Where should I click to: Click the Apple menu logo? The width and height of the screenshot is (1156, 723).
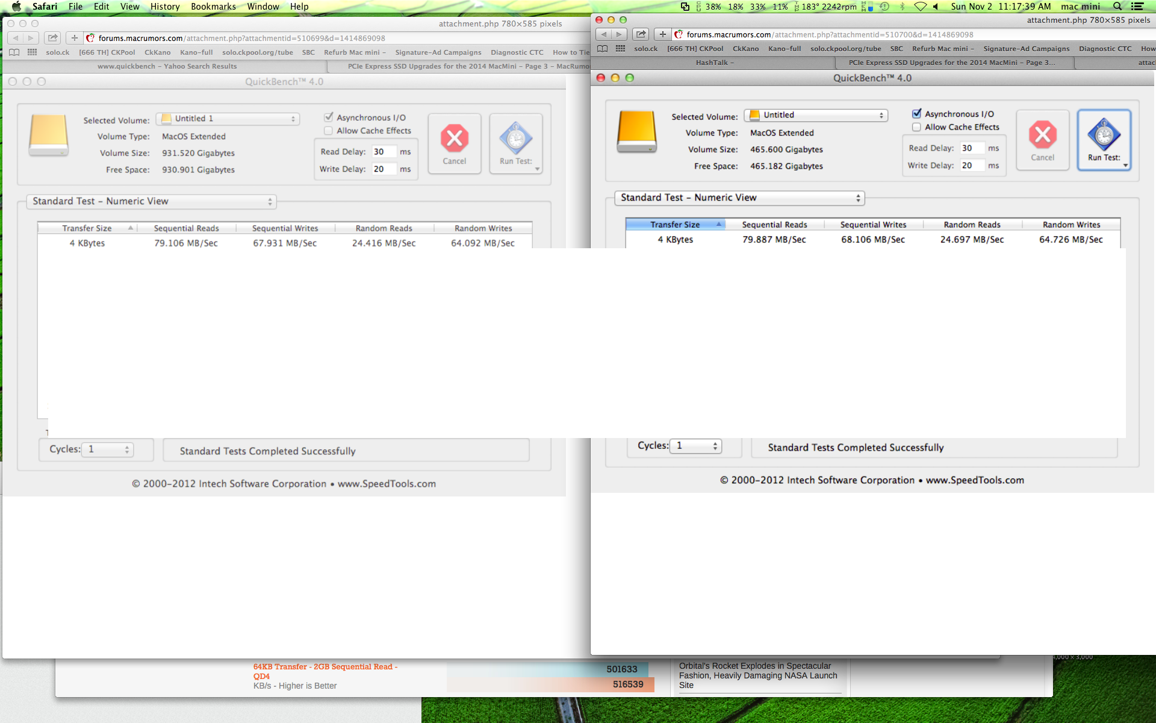click(x=16, y=7)
